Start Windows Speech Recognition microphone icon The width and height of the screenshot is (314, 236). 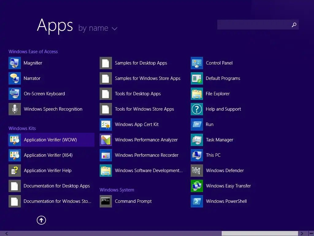(x=15, y=109)
